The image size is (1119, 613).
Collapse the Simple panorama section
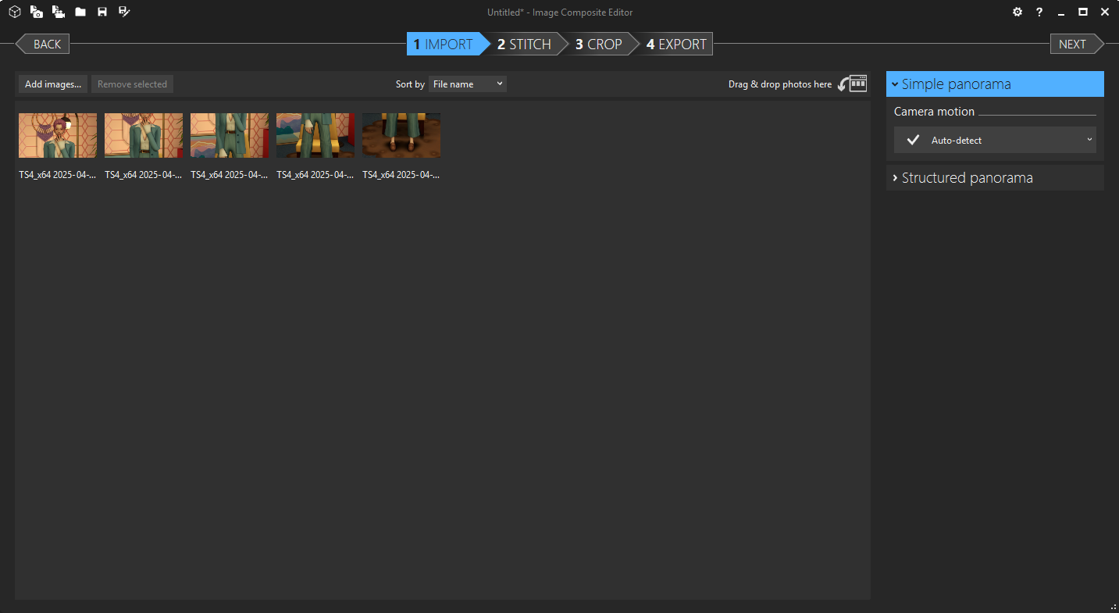[x=995, y=84]
